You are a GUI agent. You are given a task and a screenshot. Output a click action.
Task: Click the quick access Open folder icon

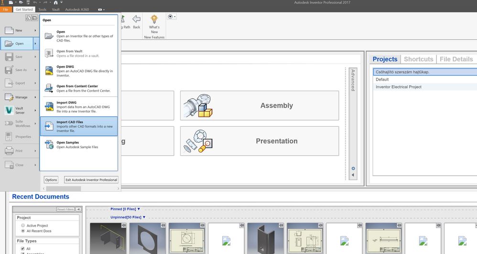pos(21,2)
